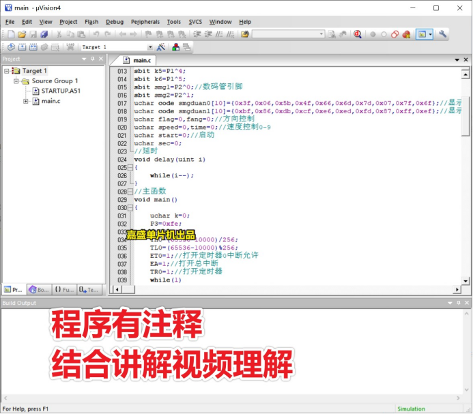The image size is (473, 414).
Task: Click the Cut scissors icon
Action: 59,34
